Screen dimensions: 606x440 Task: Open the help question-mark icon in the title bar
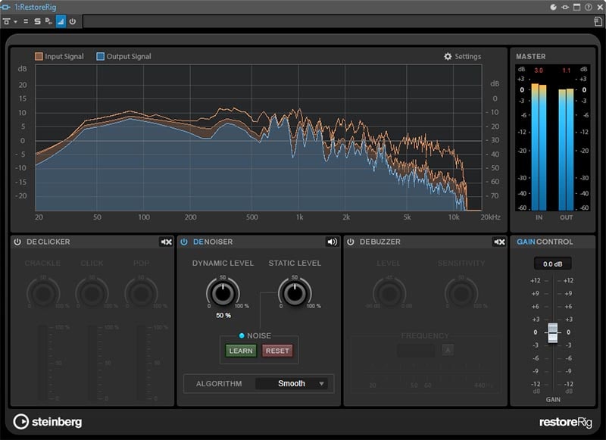(x=589, y=7)
